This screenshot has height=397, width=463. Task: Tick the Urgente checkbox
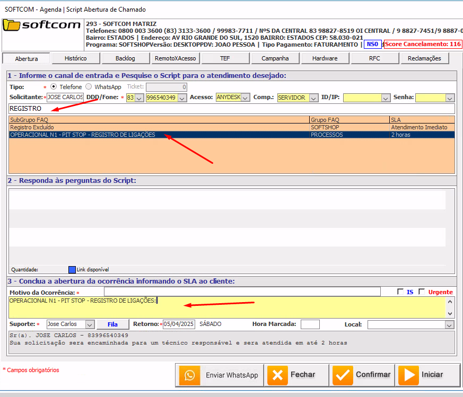[x=422, y=292]
